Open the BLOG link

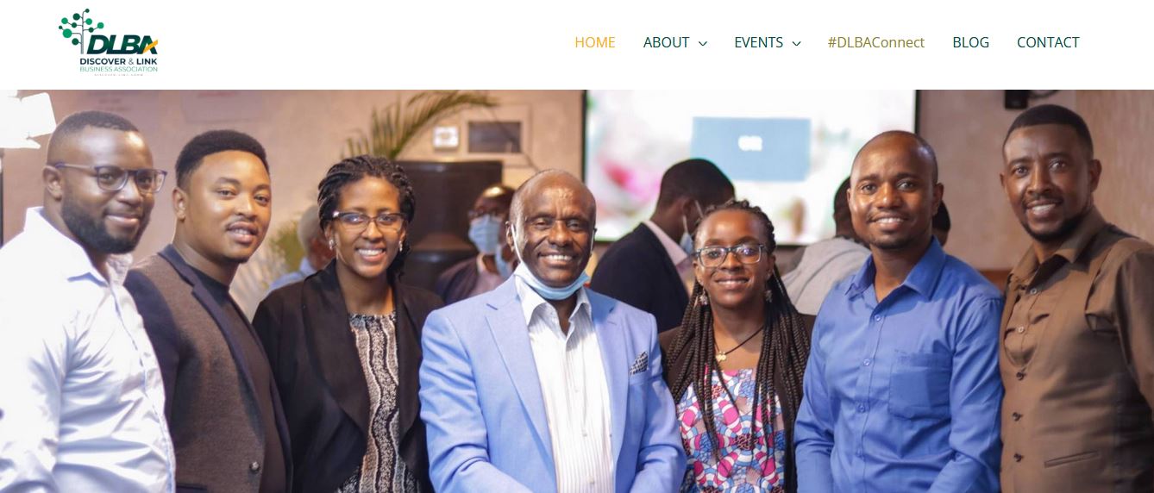click(970, 42)
